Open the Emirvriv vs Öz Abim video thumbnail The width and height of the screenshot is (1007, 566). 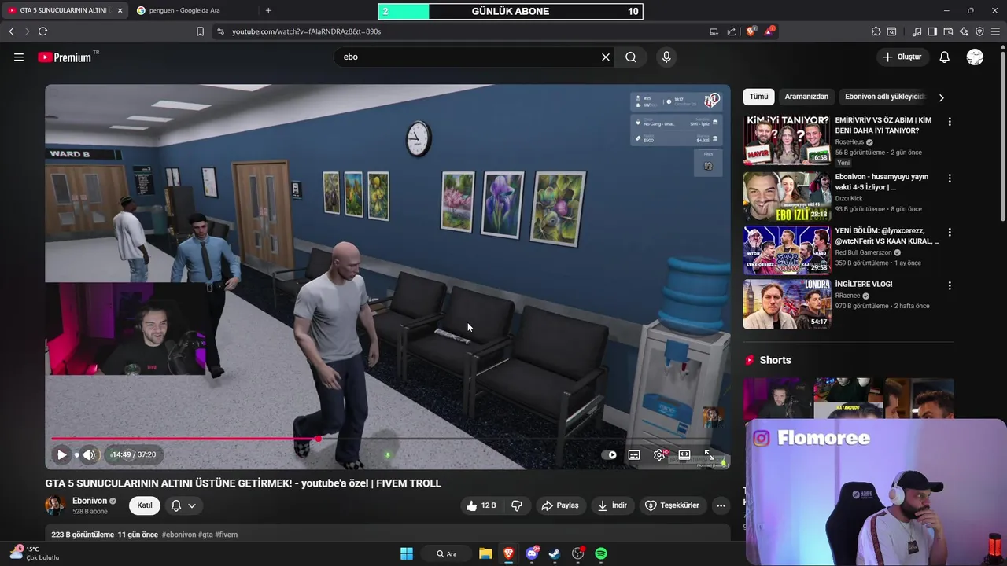(x=787, y=140)
